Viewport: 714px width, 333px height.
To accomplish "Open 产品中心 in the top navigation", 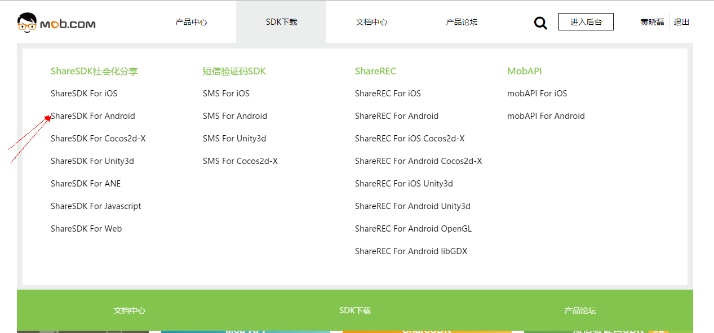I will (x=191, y=22).
